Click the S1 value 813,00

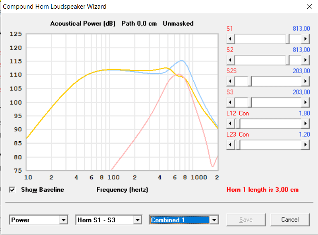(x=301, y=29)
